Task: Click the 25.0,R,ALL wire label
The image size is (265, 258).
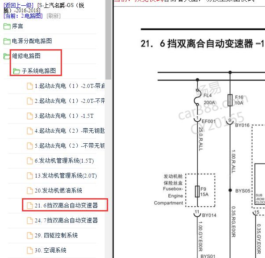Action: click(x=200, y=139)
